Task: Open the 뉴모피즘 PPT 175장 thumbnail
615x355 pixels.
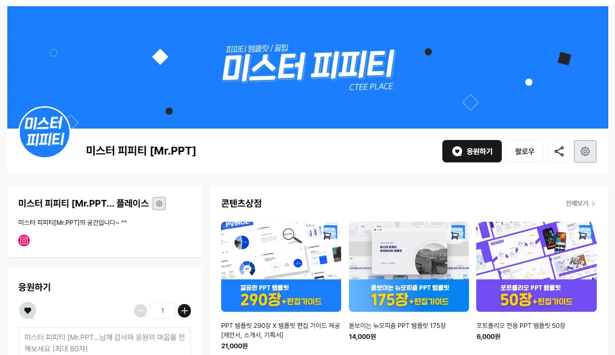Action: click(408, 267)
